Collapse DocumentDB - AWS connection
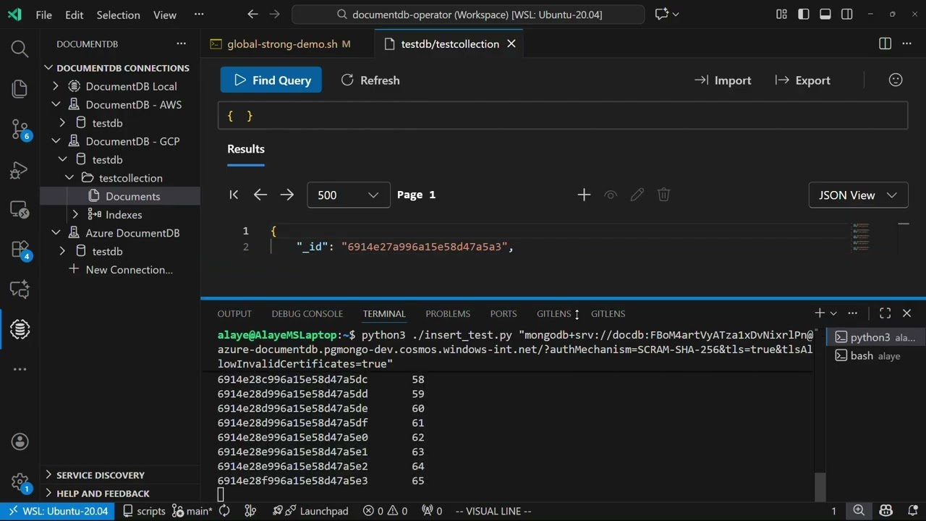This screenshot has height=521, width=926. pos(56,105)
